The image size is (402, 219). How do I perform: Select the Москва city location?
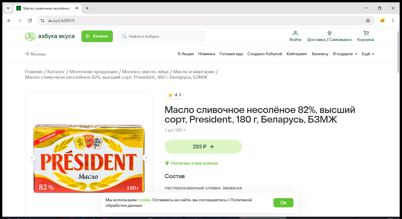(x=35, y=54)
